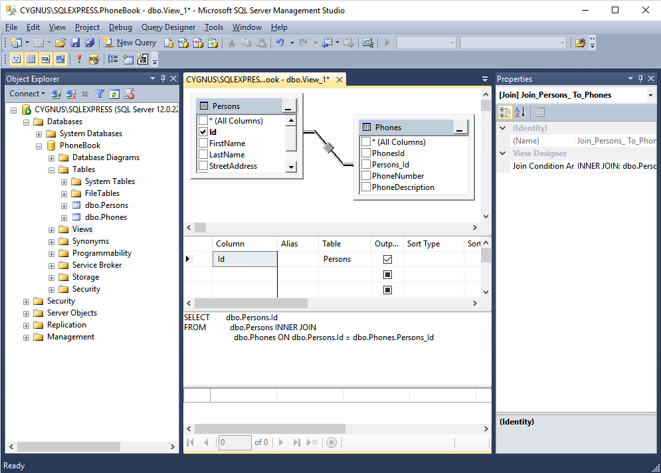
Task: Switch Properties to Categorized view
Action: (505, 112)
